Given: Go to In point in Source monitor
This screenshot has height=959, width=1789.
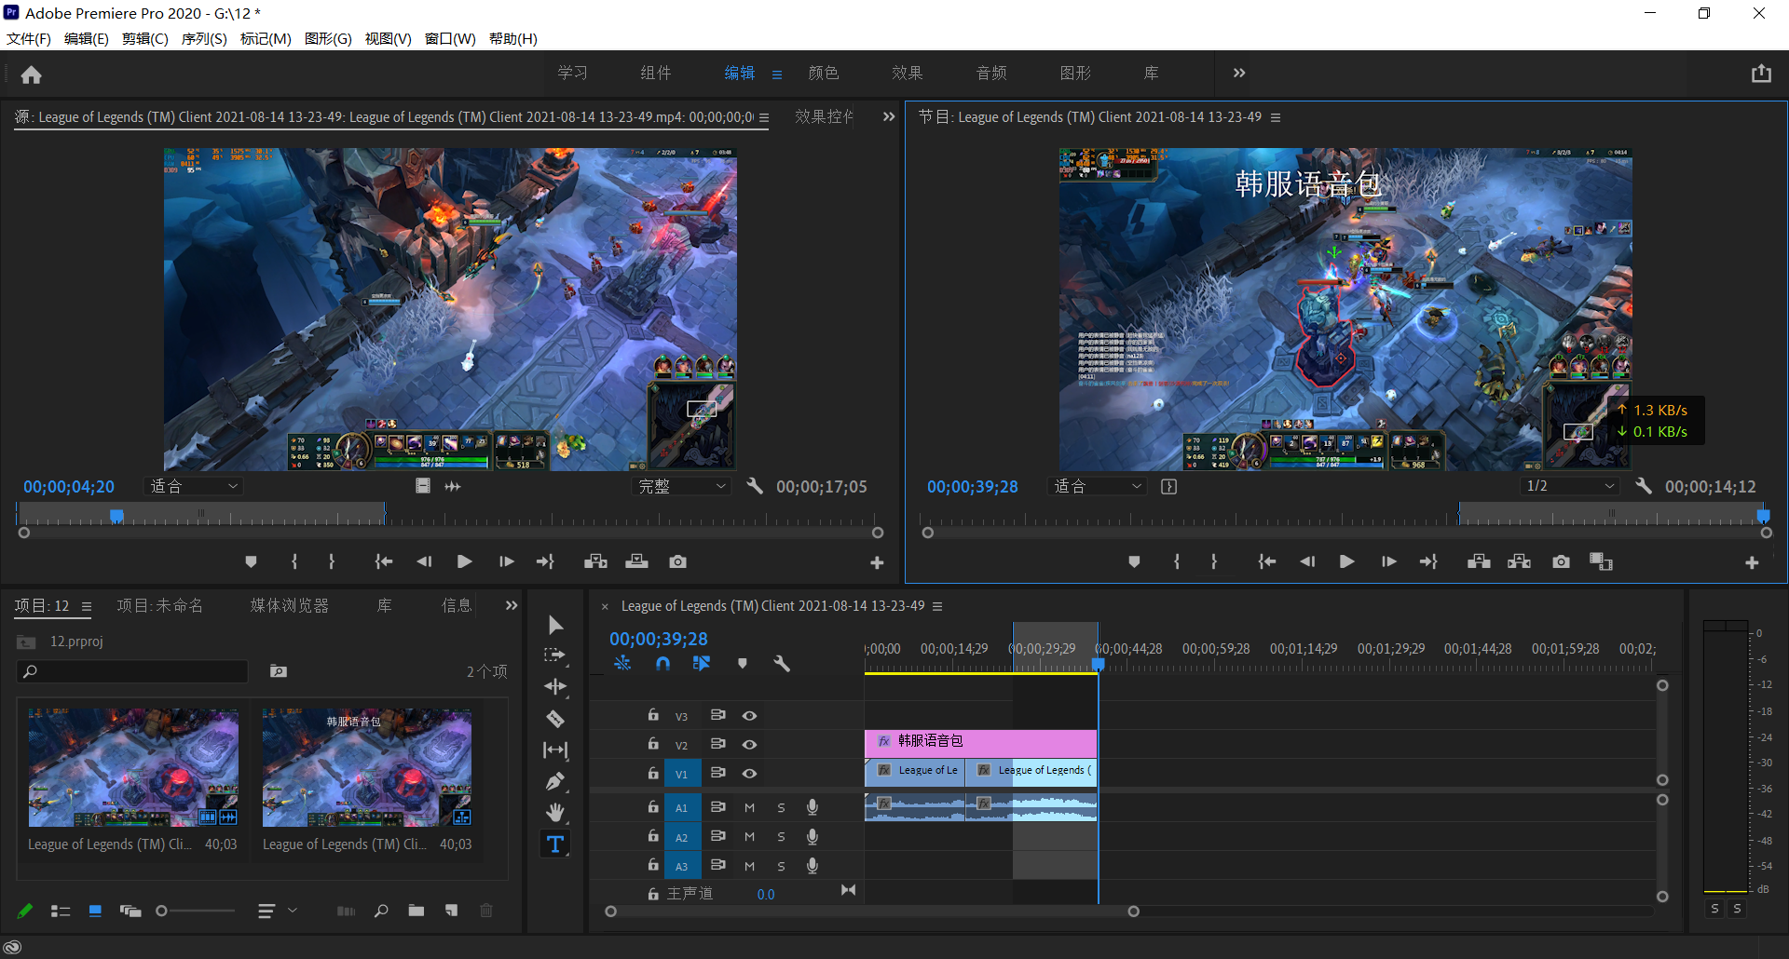Looking at the screenshot, I should 383,561.
